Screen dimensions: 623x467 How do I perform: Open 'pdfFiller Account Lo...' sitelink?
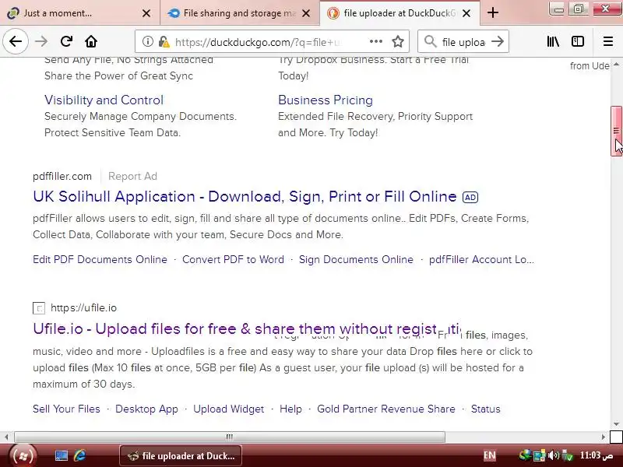pos(481,259)
